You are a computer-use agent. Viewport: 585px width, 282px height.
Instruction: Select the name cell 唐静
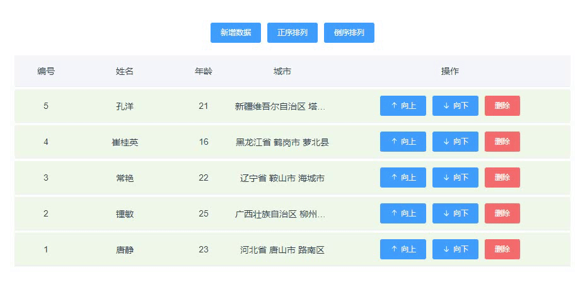pyautogui.click(x=125, y=250)
